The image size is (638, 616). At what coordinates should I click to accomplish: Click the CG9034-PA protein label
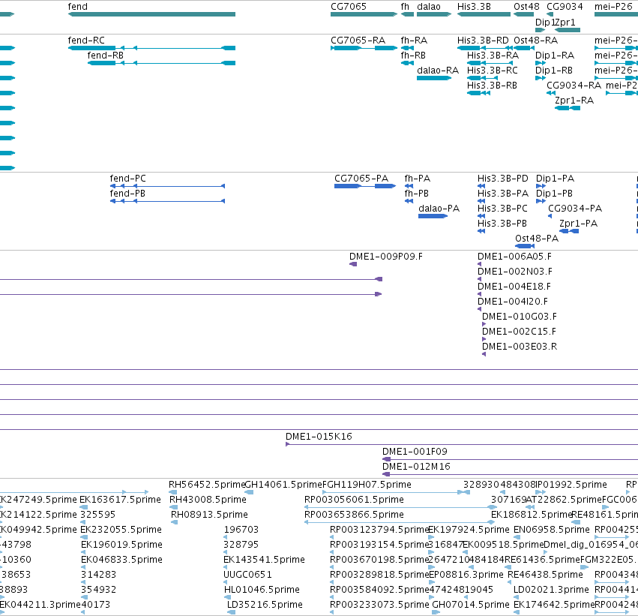pos(575,209)
